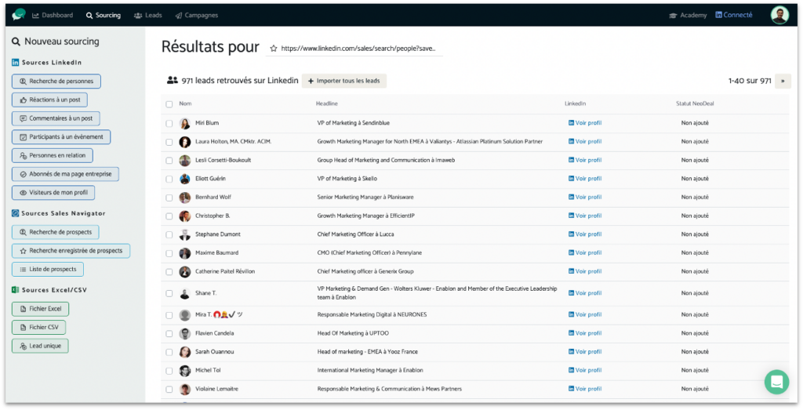
Task: Check the box for Violaine Lemaitre
Action: pyautogui.click(x=169, y=389)
